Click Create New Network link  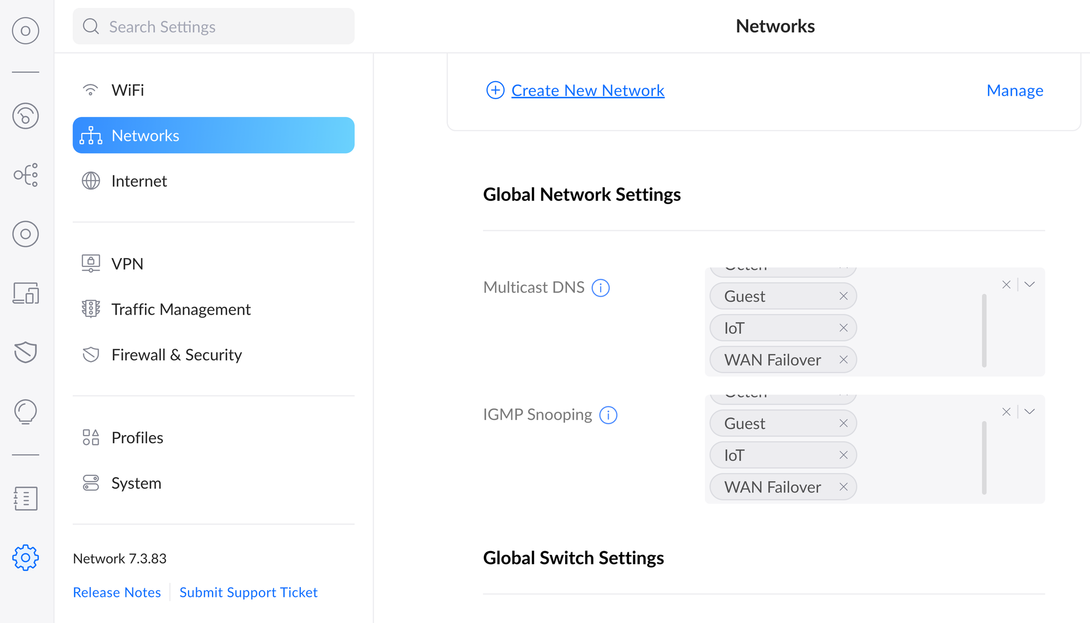click(x=588, y=90)
